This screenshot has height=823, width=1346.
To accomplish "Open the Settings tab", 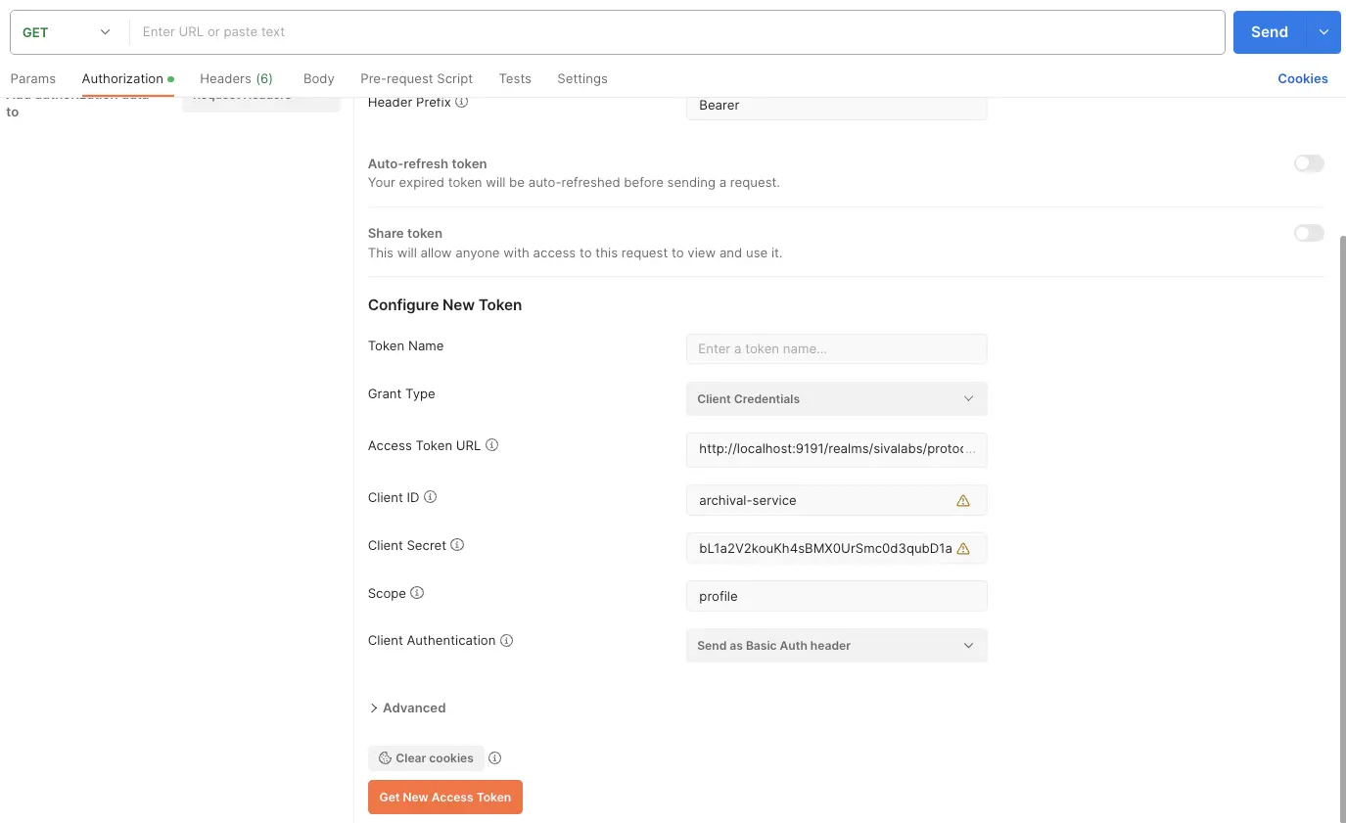I will click(x=582, y=78).
